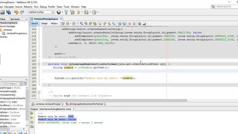Close the Output tab
The width and height of the screenshot is (238, 134).
pos(74,109)
